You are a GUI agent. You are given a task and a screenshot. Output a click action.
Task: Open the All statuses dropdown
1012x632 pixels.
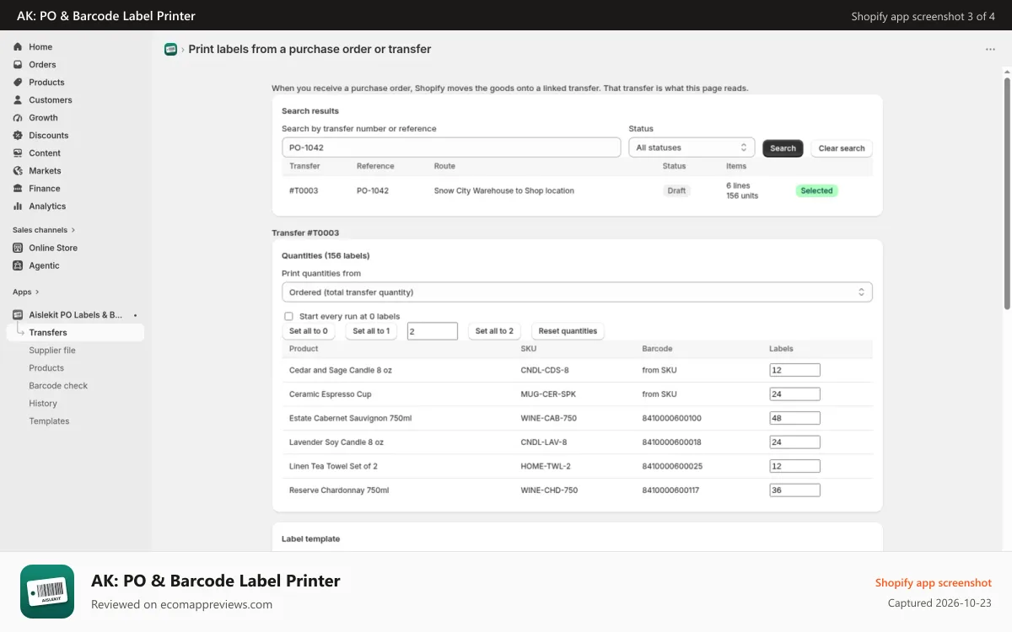692,147
